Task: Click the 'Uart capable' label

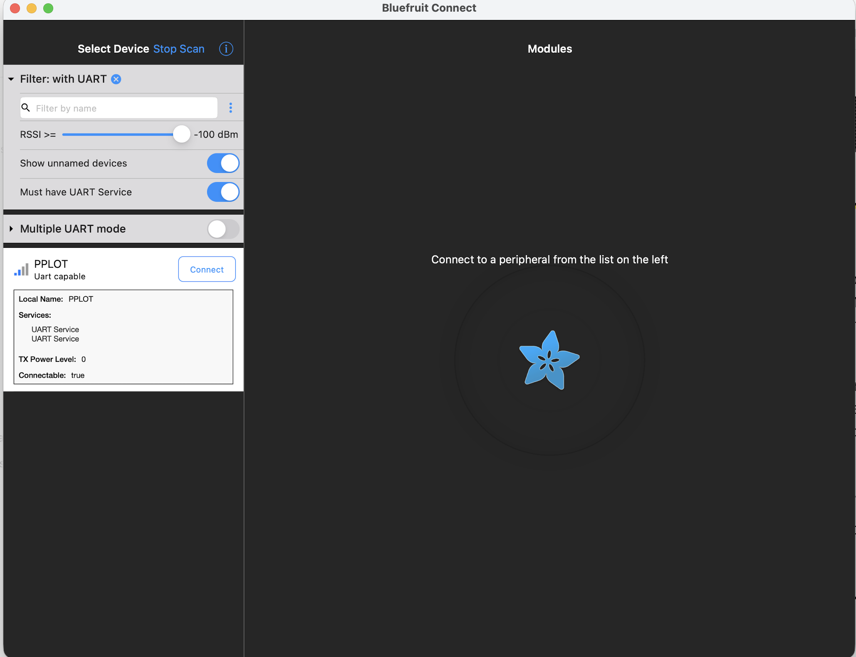Action: pyautogui.click(x=59, y=277)
